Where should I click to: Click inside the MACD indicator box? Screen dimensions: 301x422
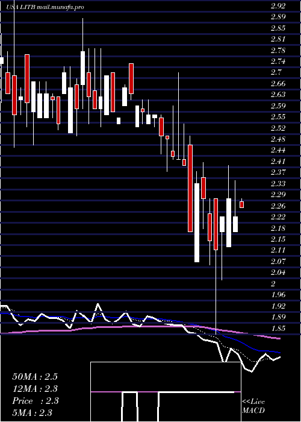(x=166, y=392)
